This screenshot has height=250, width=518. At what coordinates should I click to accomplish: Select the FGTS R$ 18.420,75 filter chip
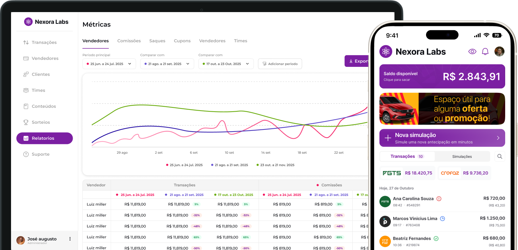coord(408,173)
